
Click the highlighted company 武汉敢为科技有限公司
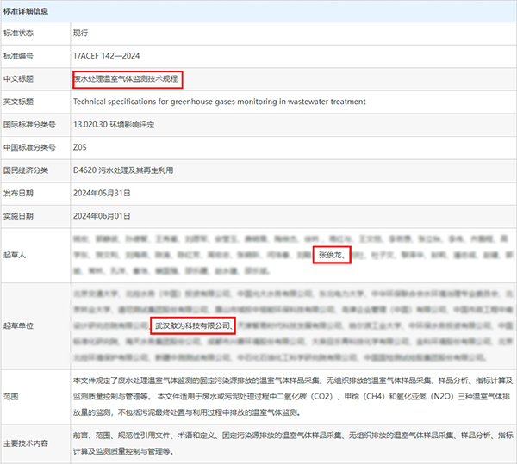(192, 326)
